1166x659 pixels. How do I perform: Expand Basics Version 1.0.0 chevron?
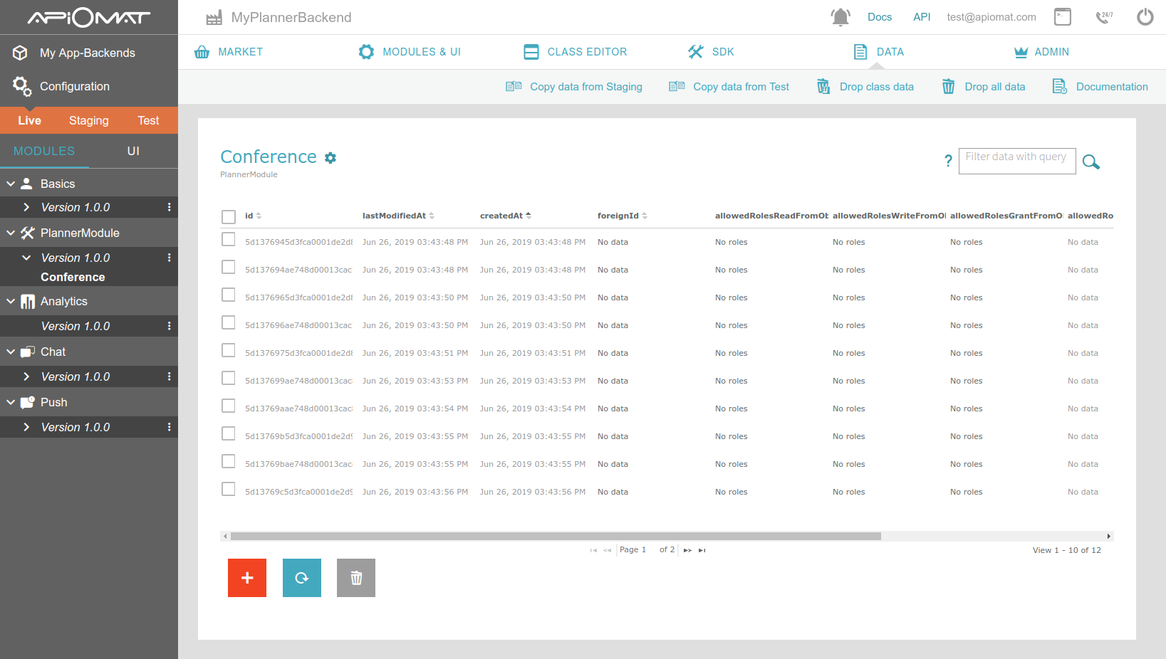26,207
